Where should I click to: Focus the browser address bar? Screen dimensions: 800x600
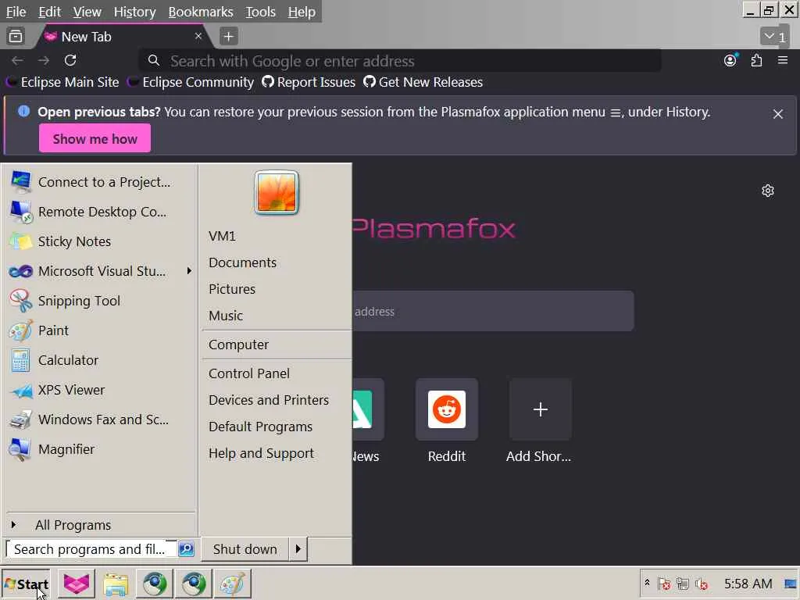point(400,61)
